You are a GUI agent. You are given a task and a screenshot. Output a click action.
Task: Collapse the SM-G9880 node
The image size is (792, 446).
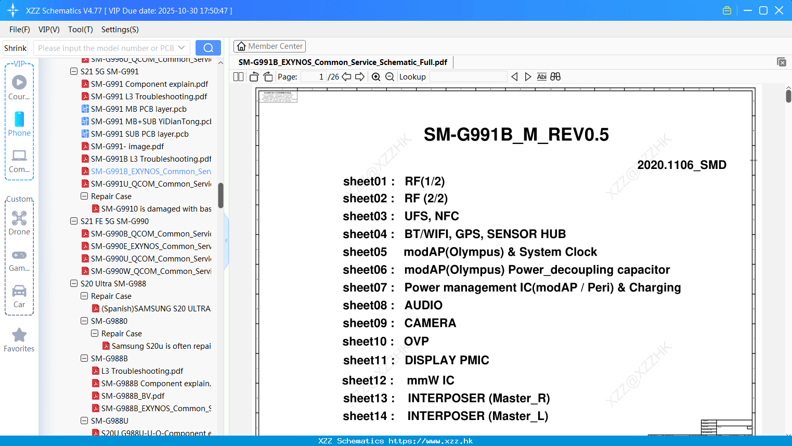pos(84,321)
